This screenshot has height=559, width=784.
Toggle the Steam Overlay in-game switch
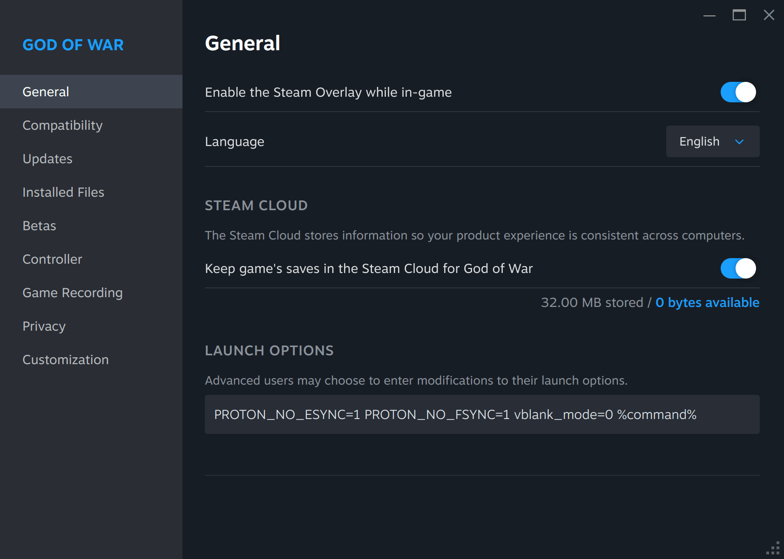(738, 92)
